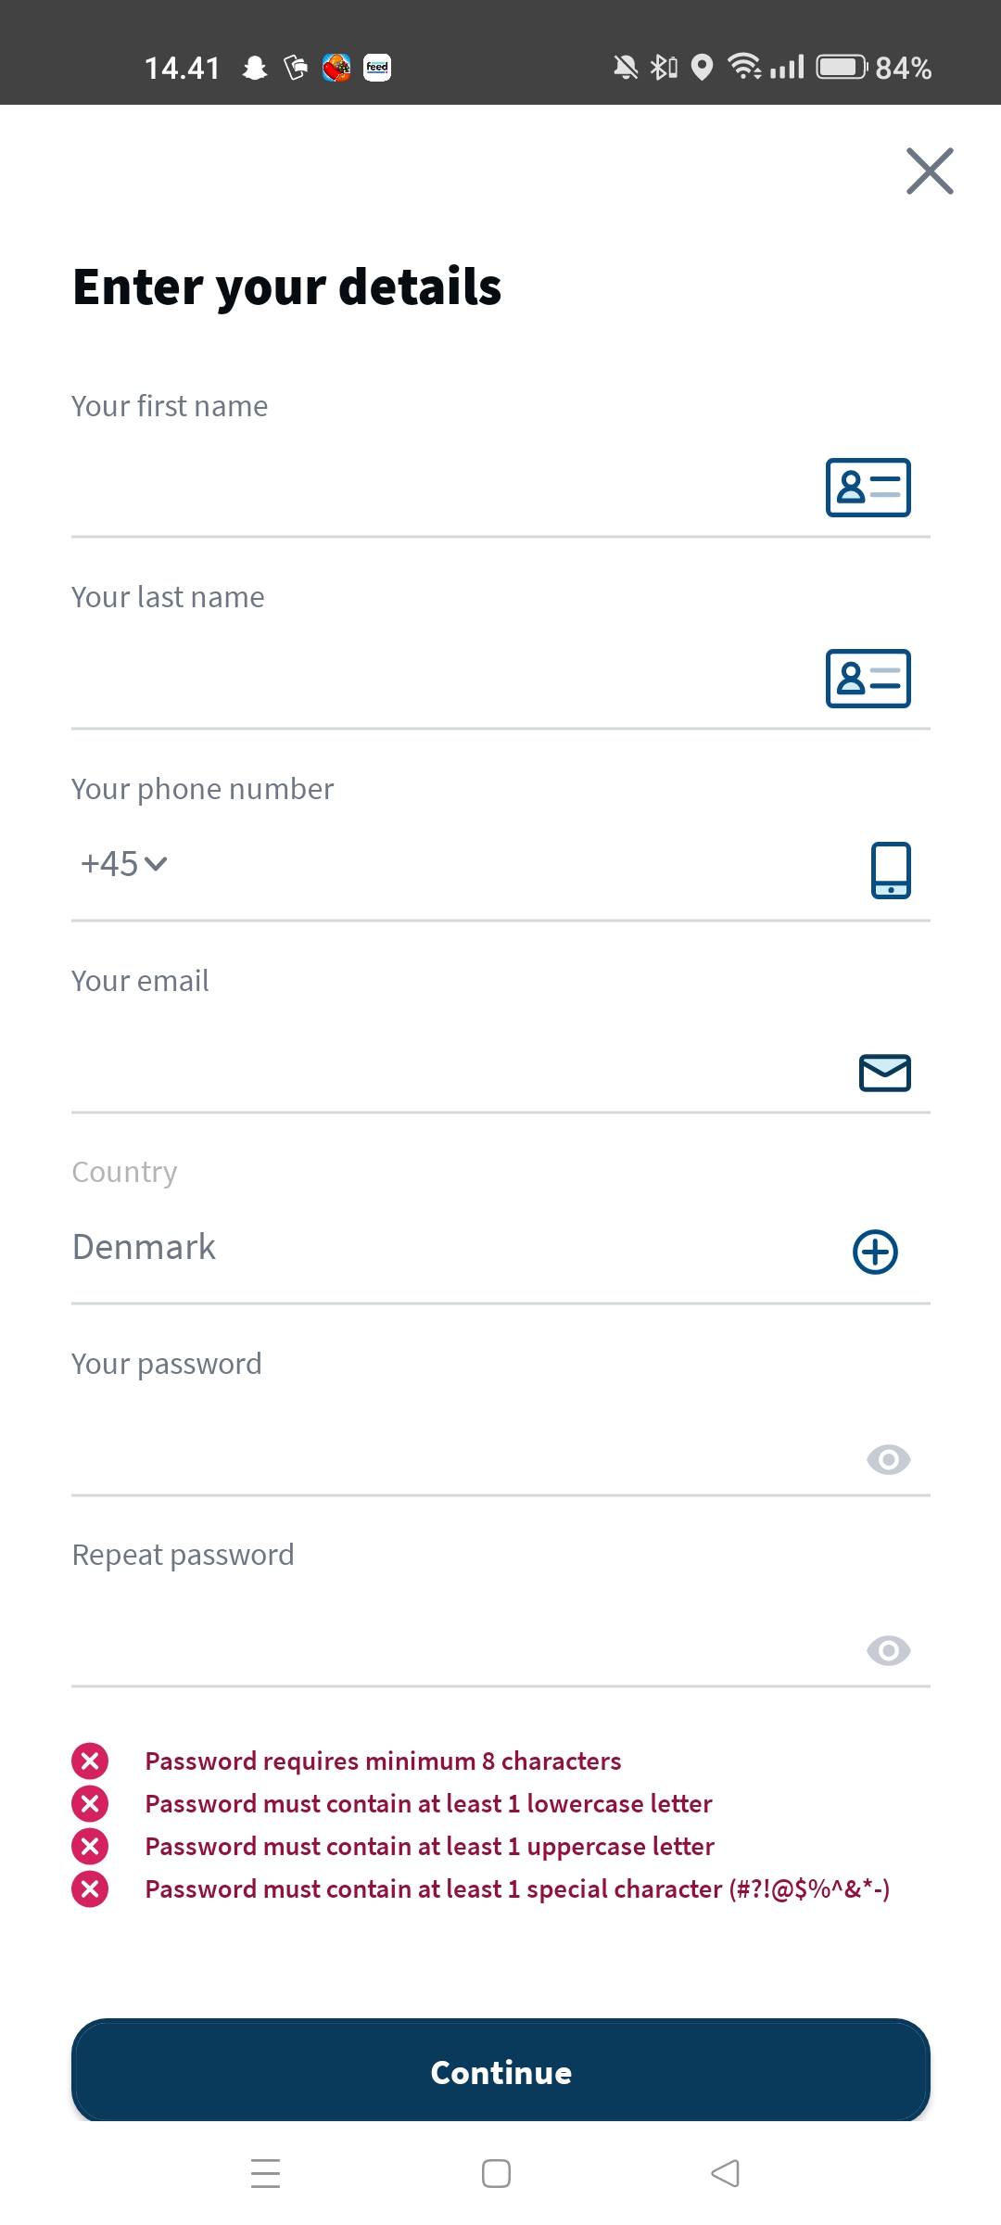Toggle visibility for Repeat password field
This screenshot has width=1001, height=2225.
(x=888, y=1651)
